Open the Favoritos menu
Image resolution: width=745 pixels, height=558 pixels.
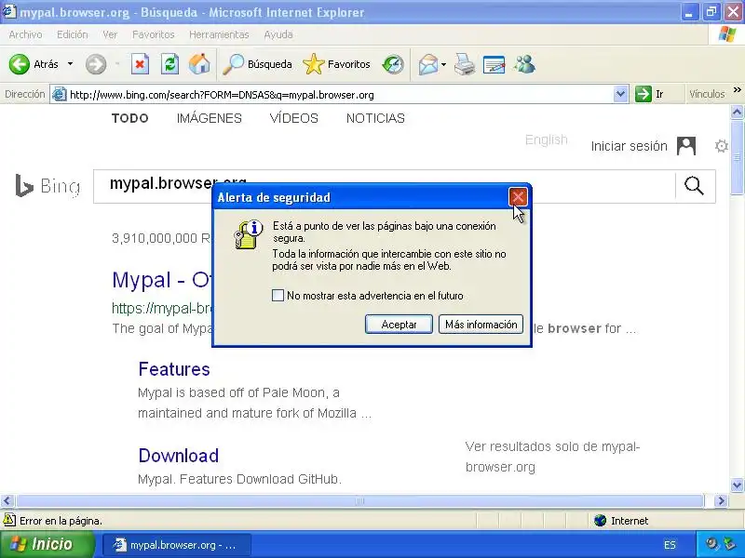pos(153,34)
